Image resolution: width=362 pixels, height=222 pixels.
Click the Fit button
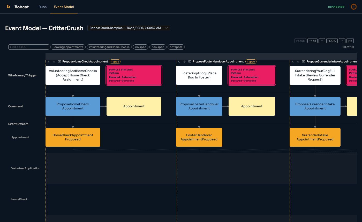coord(350,41)
